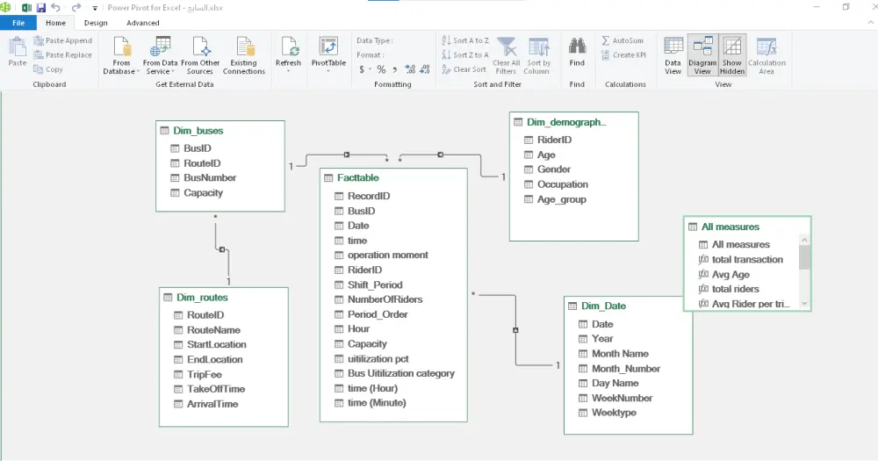Apply thousands separator comma icon
878x461 pixels.
[x=395, y=69]
